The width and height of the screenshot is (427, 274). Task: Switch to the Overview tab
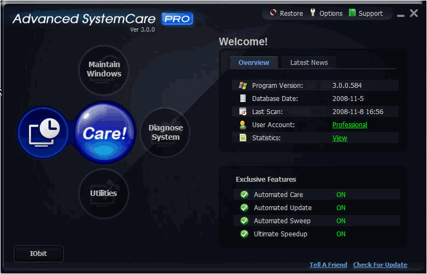tap(254, 63)
